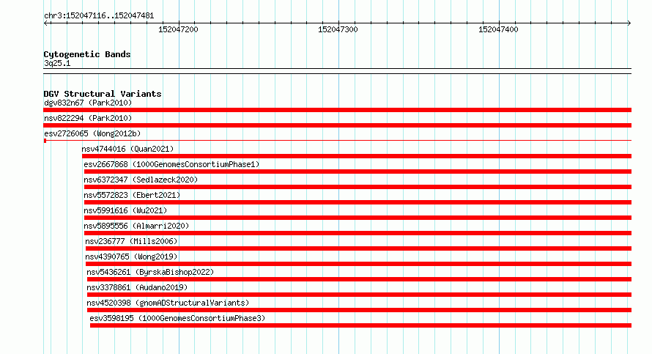
Task: Open the DGV Structural Variants track title
Action: (x=103, y=94)
